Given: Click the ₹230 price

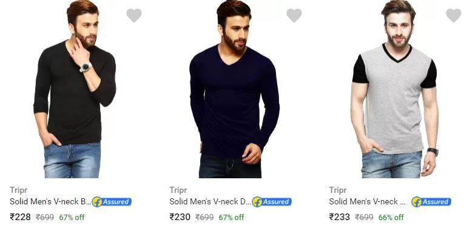Looking at the screenshot, I should tap(180, 217).
